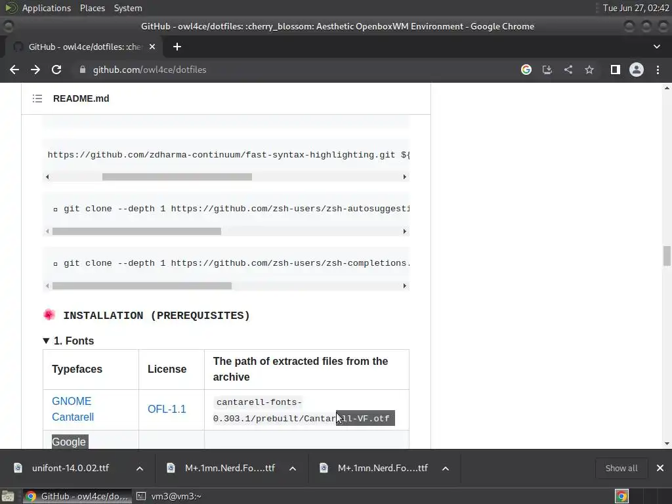The image size is (672, 504).
Task: View site security lock info
Action: [83, 70]
